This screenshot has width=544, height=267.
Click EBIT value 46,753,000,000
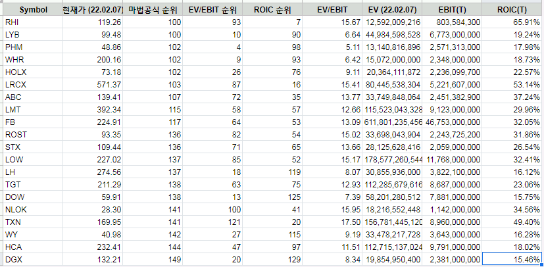point(452,122)
